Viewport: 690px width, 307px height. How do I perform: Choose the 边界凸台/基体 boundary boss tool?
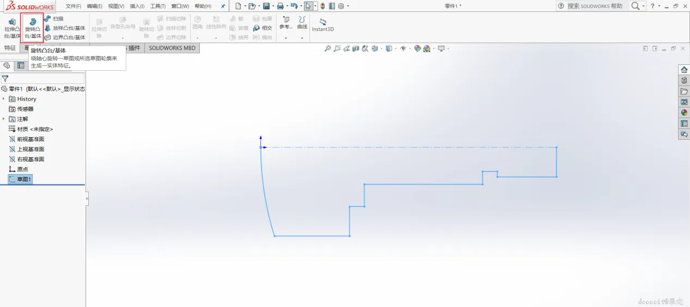pos(65,38)
